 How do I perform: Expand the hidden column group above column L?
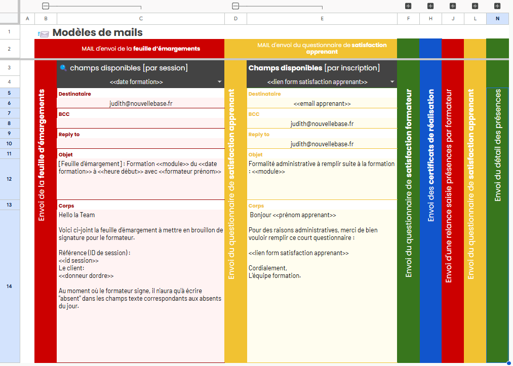pyautogui.click(x=475, y=6)
